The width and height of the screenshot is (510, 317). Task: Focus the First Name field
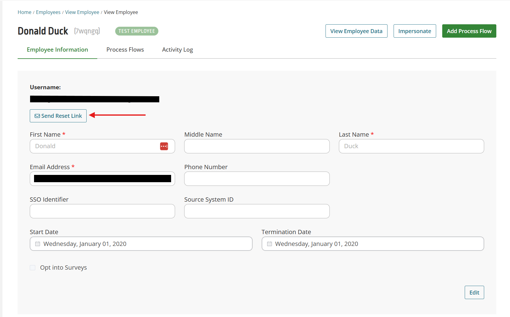102,146
